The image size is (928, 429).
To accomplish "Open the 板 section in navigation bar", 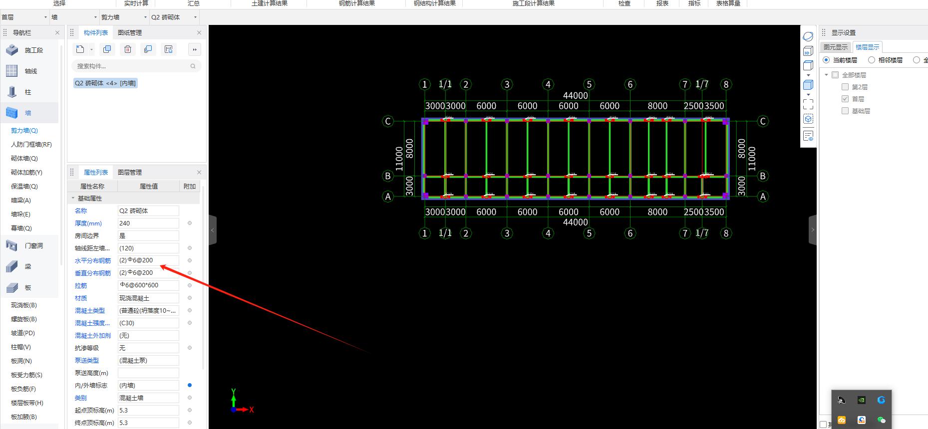I will (30, 287).
